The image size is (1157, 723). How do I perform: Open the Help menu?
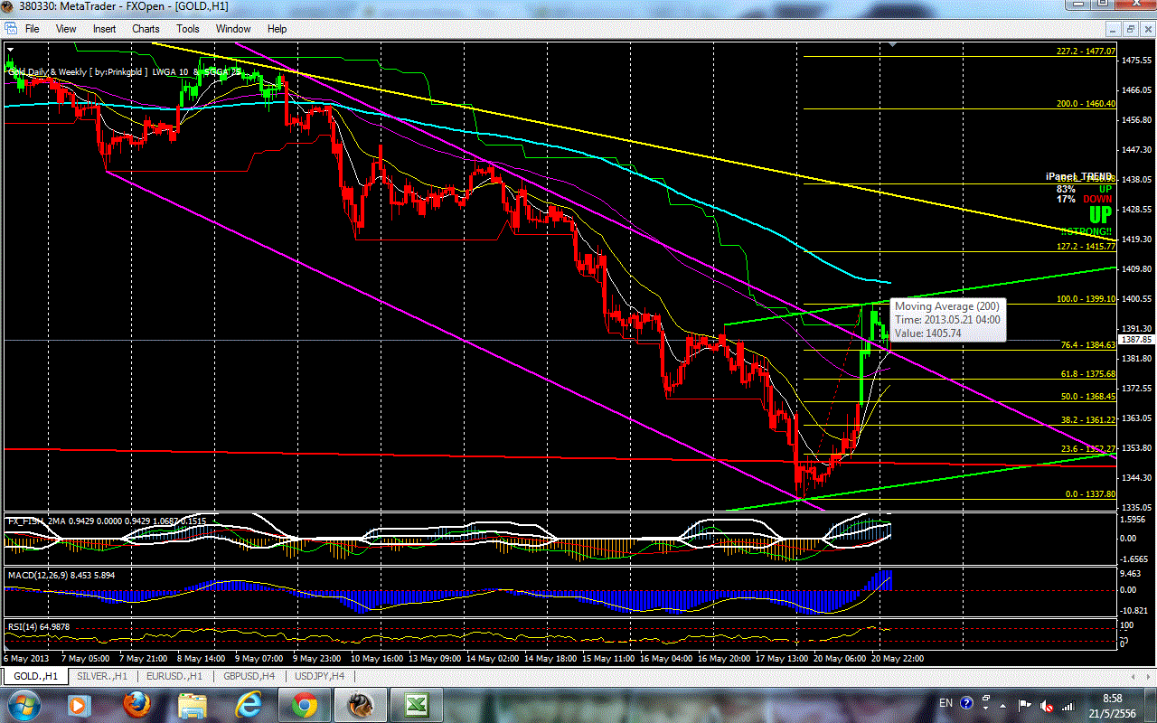tap(277, 29)
